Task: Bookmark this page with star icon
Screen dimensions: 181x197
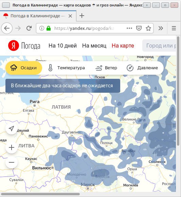Action: coord(148,28)
